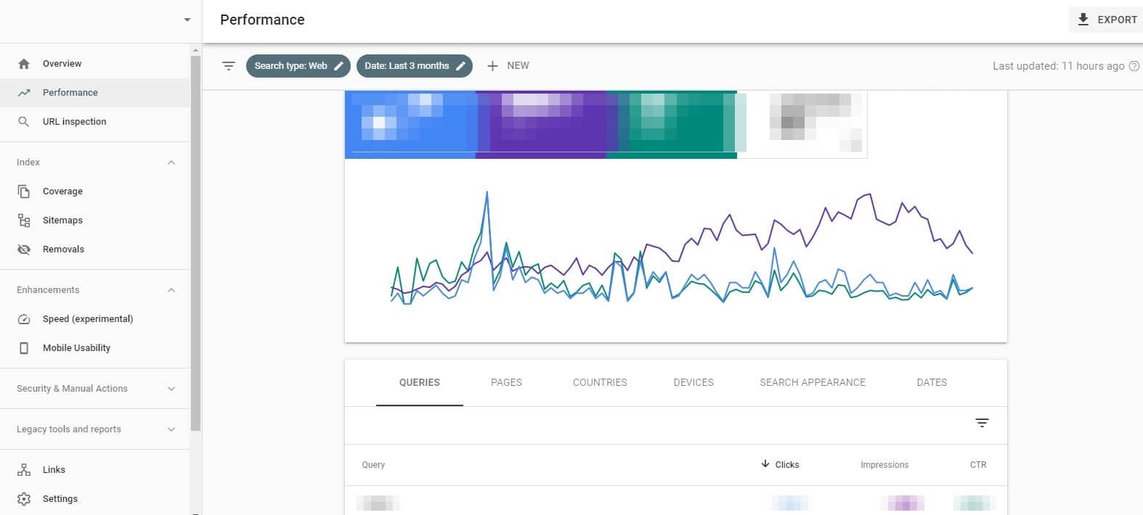
Task: Click the Performance page title
Action: tap(262, 20)
